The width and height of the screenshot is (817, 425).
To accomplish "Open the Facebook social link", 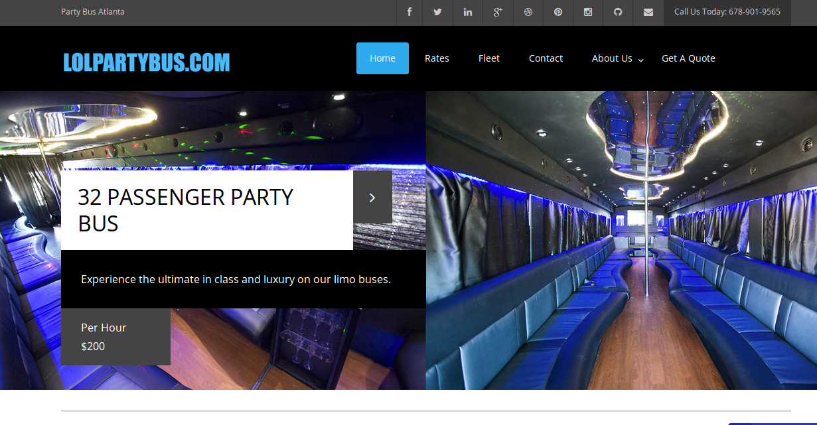I will (409, 12).
